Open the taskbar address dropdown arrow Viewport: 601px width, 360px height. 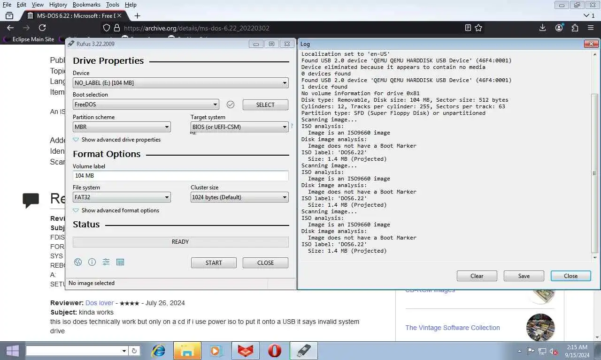tap(124, 351)
